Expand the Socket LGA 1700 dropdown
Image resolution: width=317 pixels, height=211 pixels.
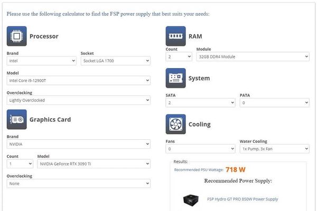pos(115,61)
